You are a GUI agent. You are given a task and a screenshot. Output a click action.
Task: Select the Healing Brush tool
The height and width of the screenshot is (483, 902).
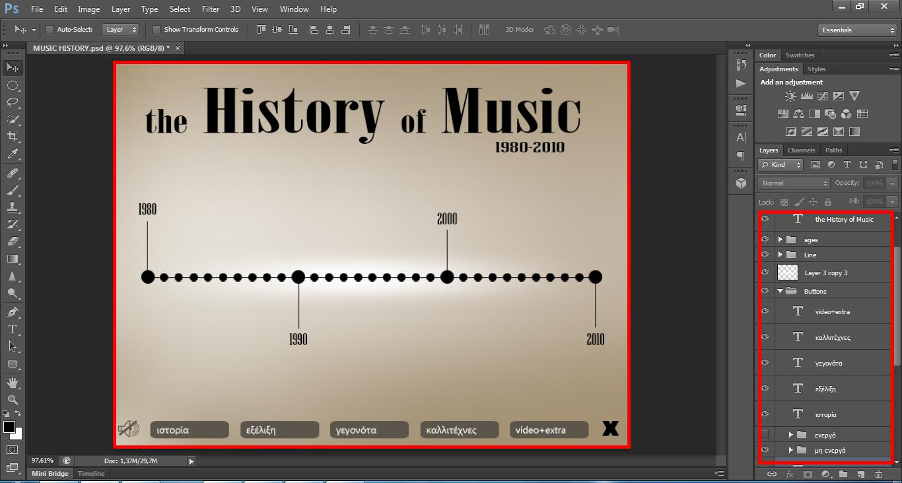[x=13, y=173]
